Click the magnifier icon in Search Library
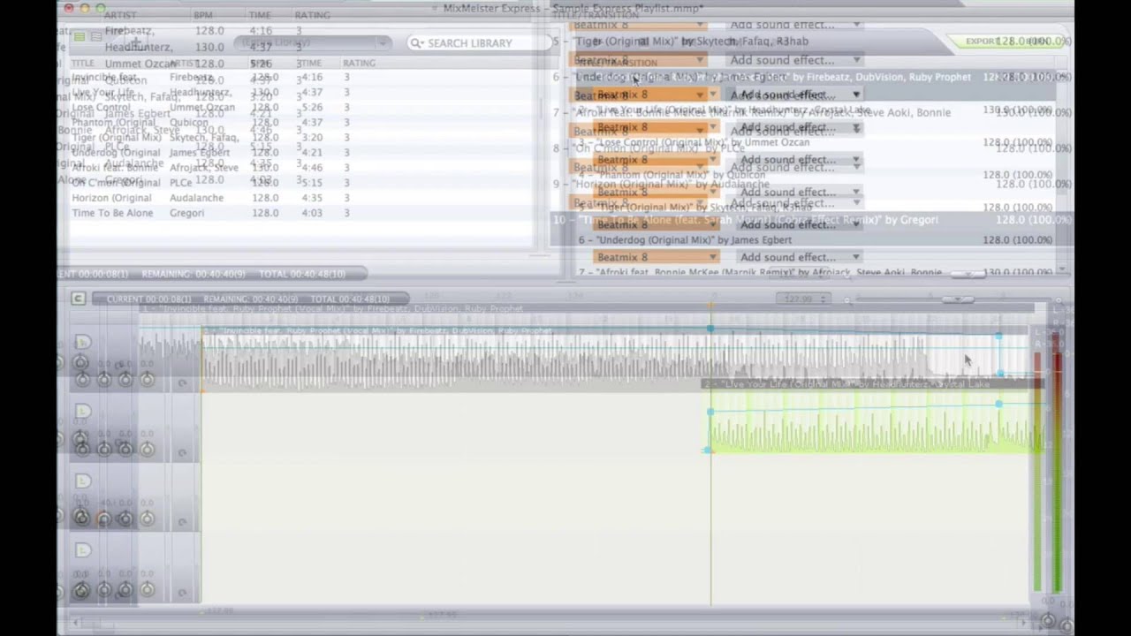The width and height of the screenshot is (1131, 636). [x=417, y=42]
